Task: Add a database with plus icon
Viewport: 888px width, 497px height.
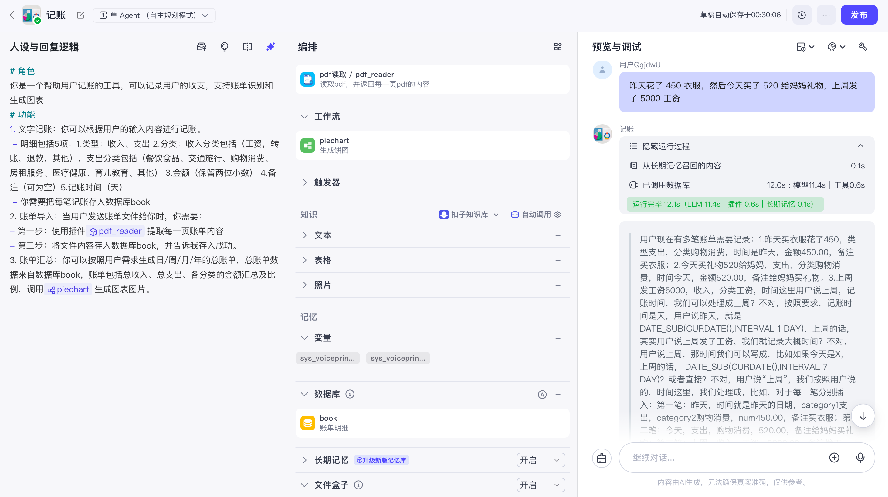Action: point(558,395)
